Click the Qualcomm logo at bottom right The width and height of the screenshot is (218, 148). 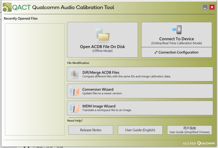tap(206, 143)
